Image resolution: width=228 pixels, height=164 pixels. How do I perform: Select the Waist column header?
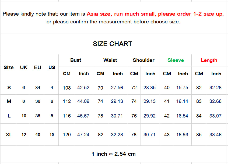point(110,60)
